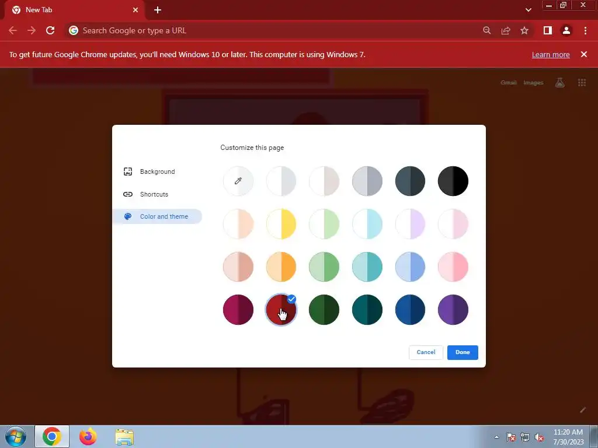Open the Chrome three-dot menu
Image resolution: width=598 pixels, height=448 pixels.
point(585,30)
